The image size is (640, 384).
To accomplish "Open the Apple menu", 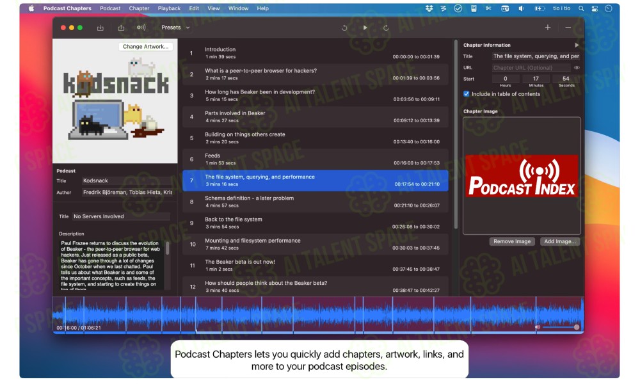I will click(31, 8).
